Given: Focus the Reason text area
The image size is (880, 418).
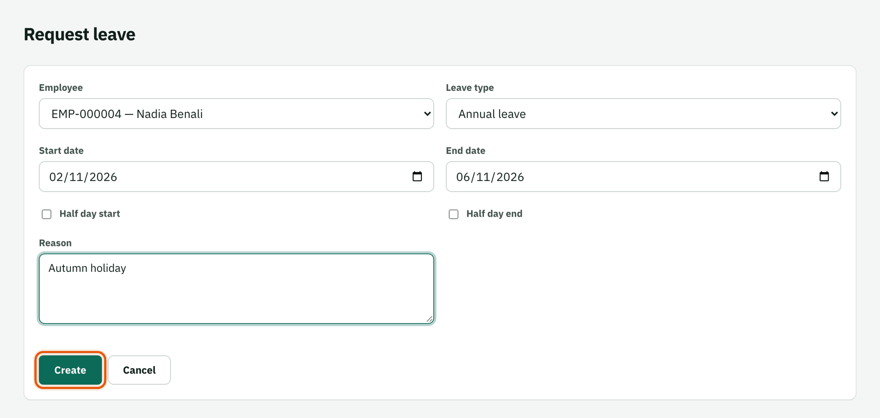Looking at the screenshot, I should click(x=237, y=288).
